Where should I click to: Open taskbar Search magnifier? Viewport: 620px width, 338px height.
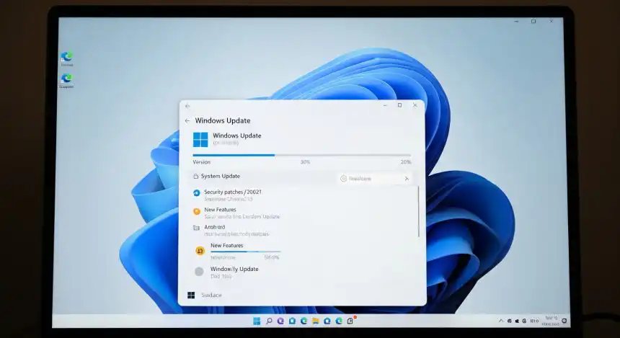269,321
